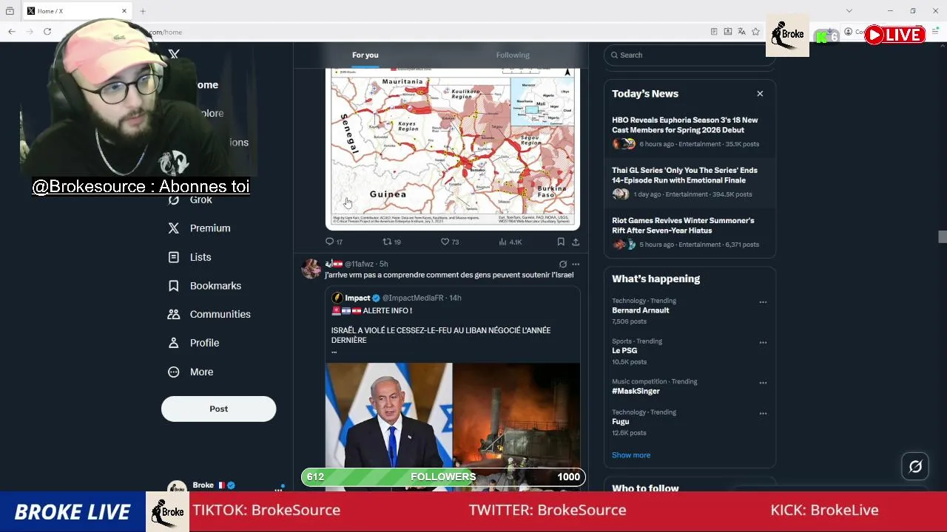Open the browser application menu icon
The width and height of the screenshot is (947, 532).
coord(936,32)
